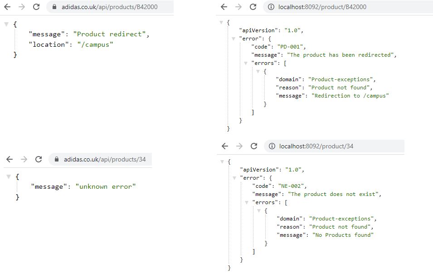Go back in localhost product/B42000 browser
This screenshot has width=433, height=274.
(x=224, y=7)
